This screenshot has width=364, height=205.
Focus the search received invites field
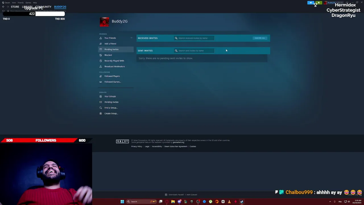click(x=194, y=38)
